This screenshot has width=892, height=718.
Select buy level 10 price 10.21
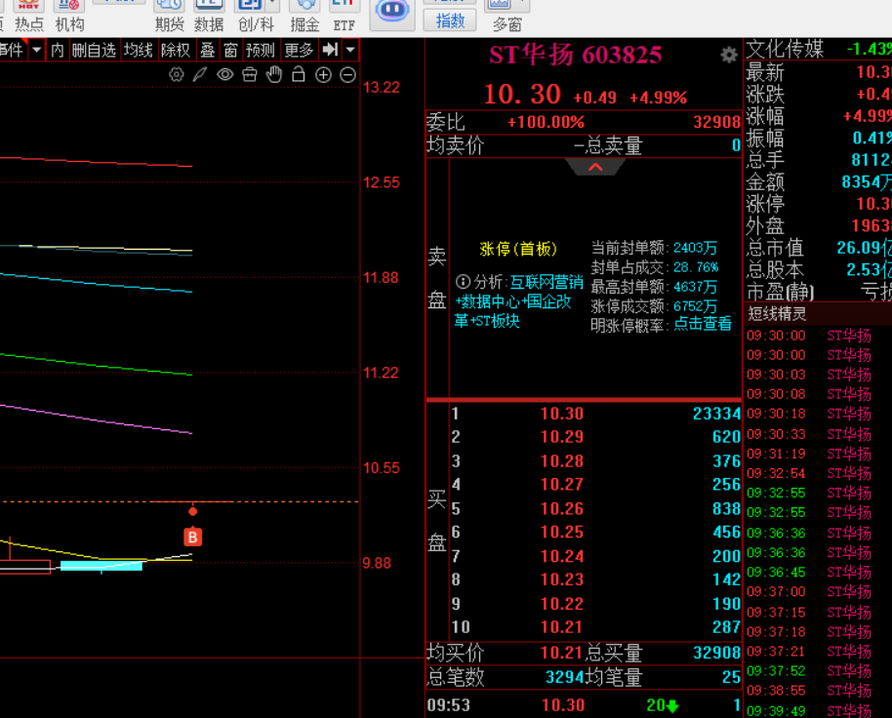click(562, 627)
